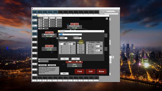The height and width of the screenshot is (91, 162).
Task: Open the All dropdown next to the Hero header
Action: pyautogui.click(x=46, y=18)
